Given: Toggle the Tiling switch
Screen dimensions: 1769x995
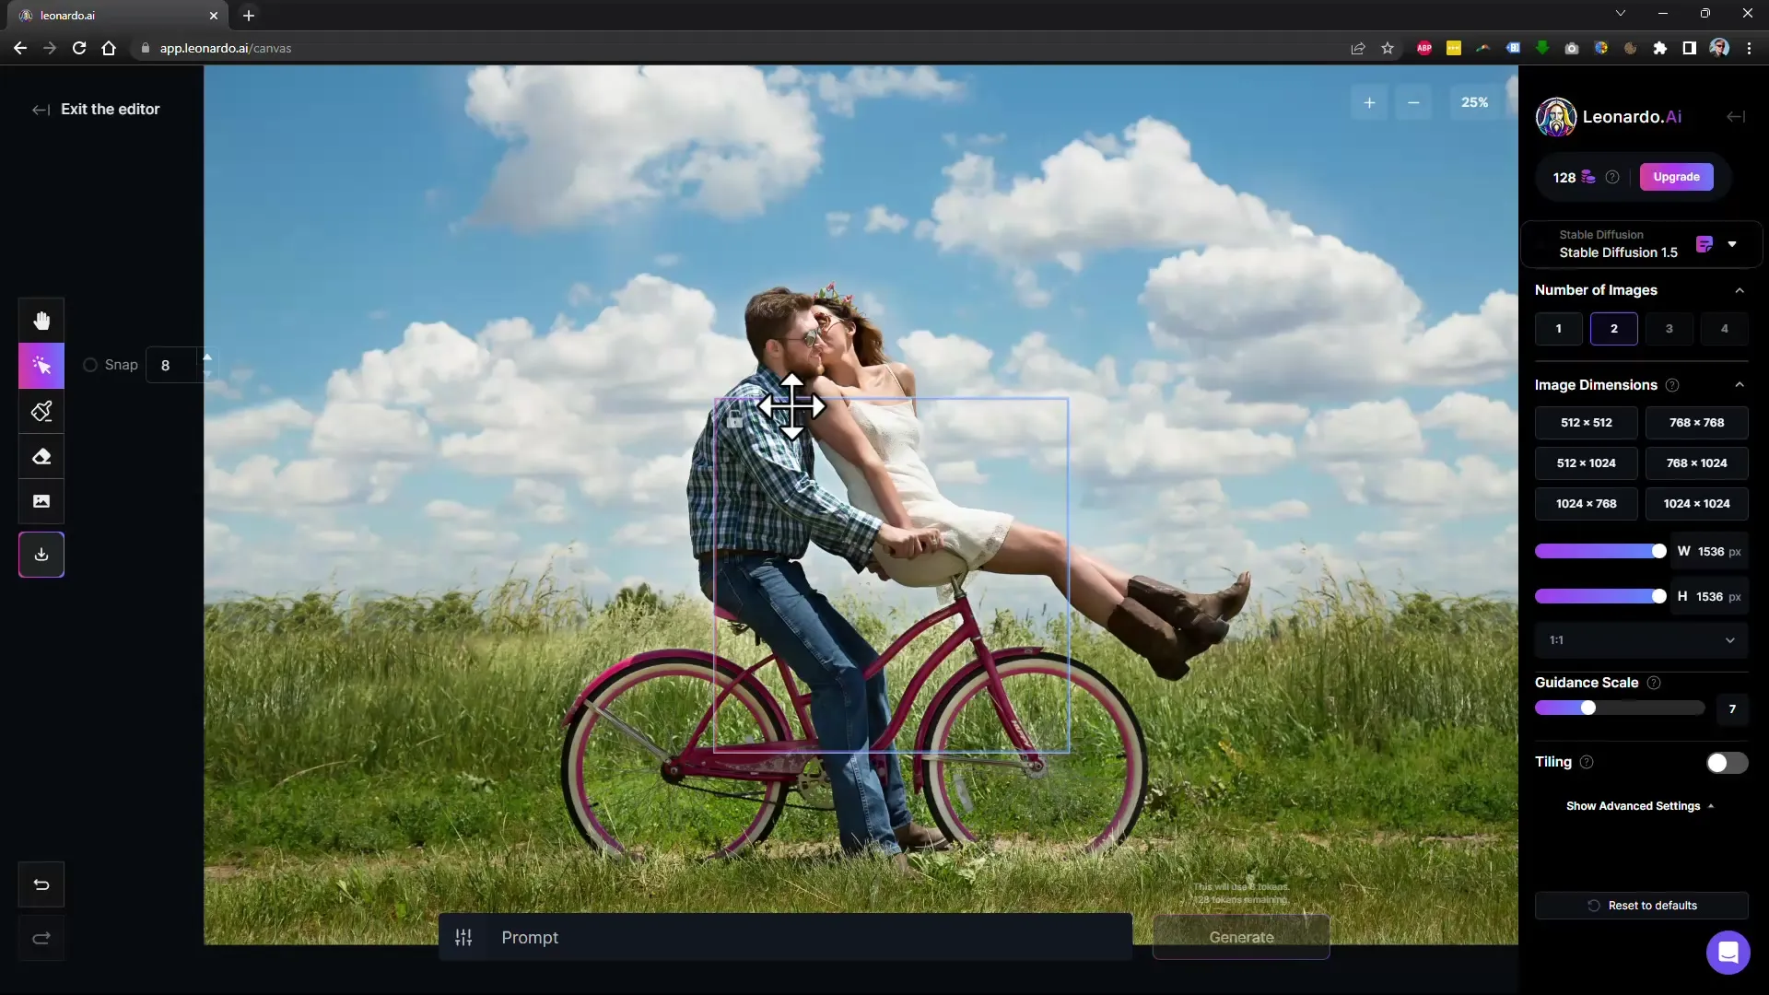Looking at the screenshot, I should [1726, 762].
